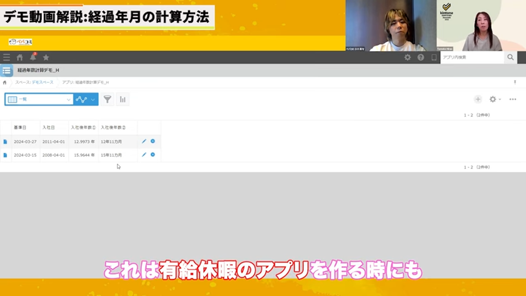Open record details for 2024-03-27 row
526x296 pixels.
tap(5, 141)
